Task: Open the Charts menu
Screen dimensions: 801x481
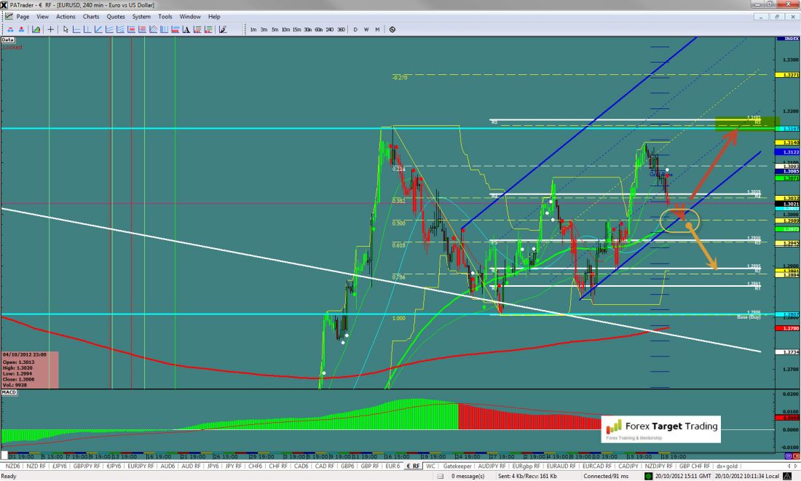Action: pyautogui.click(x=91, y=16)
